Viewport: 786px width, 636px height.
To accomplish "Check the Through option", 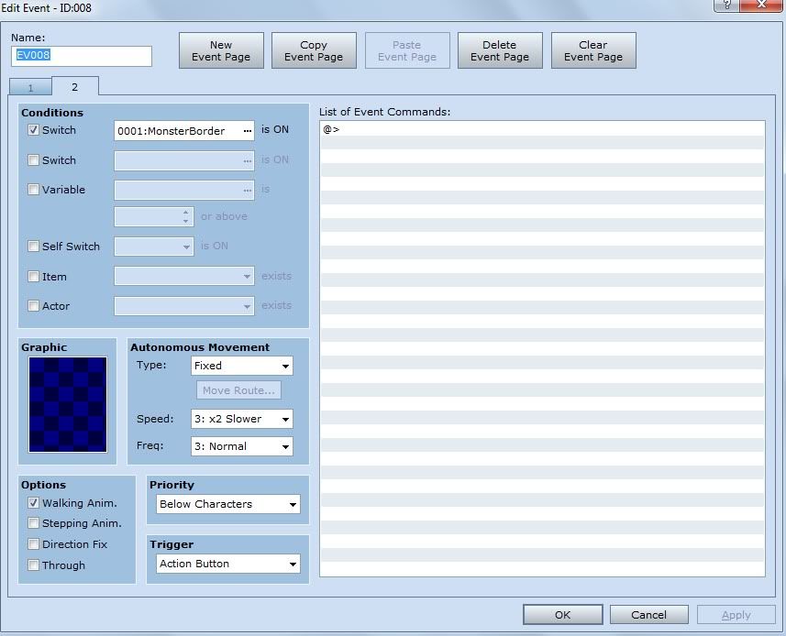I will coord(34,565).
